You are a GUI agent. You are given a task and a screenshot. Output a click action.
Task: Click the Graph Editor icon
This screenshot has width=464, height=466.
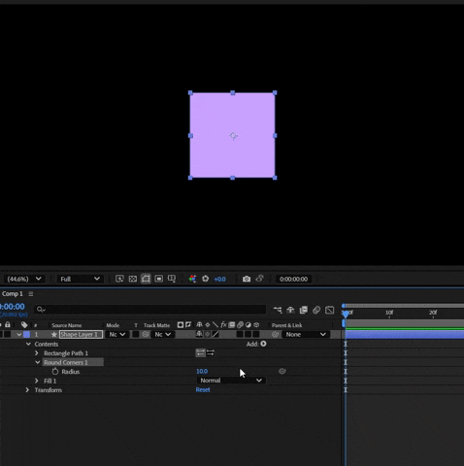(329, 310)
